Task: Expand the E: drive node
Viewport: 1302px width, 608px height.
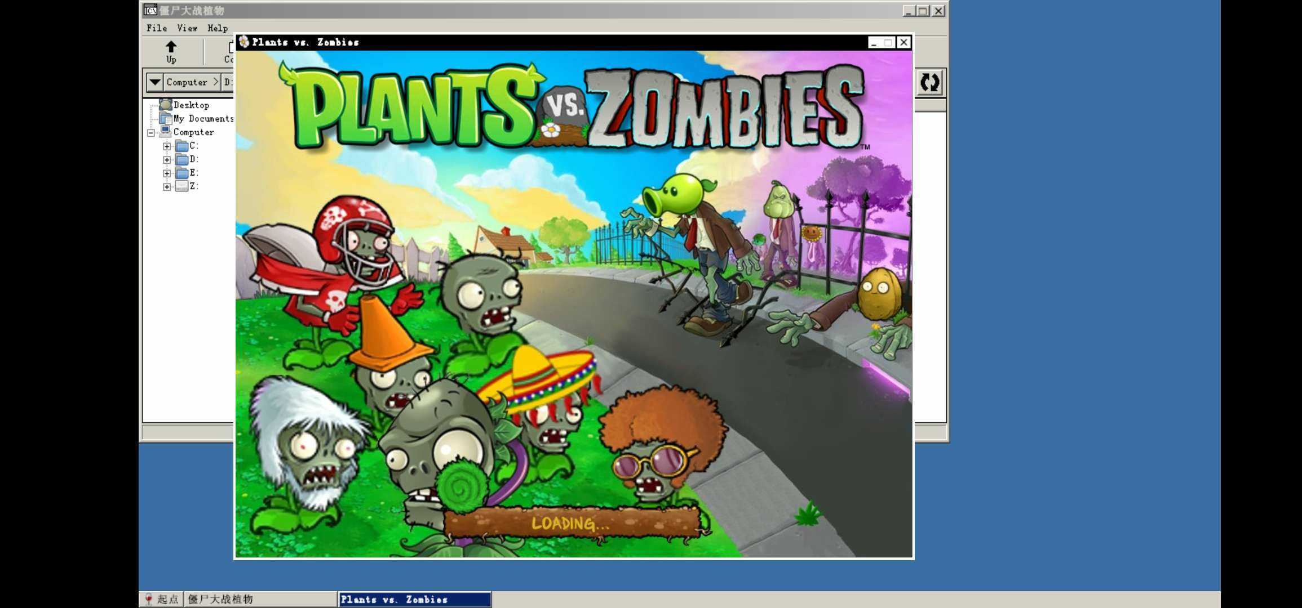Action: pos(167,173)
